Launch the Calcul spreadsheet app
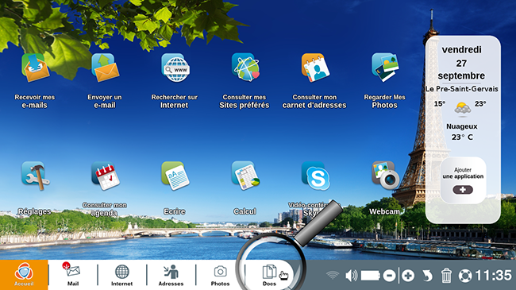The height and width of the screenshot is (290, 516). [x=245, y=176]
